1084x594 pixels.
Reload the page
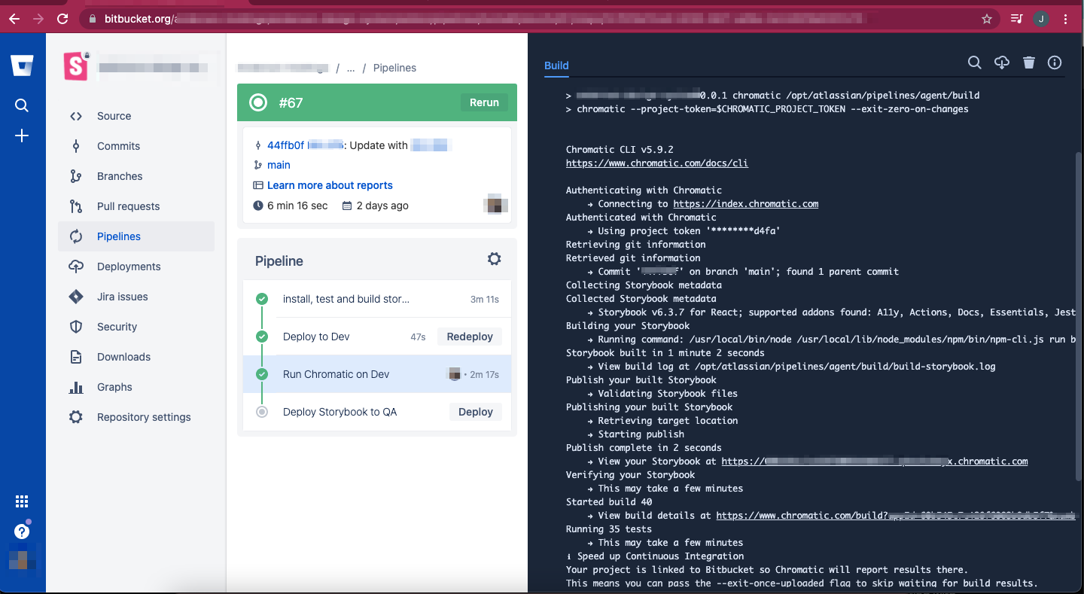[62, 19]
